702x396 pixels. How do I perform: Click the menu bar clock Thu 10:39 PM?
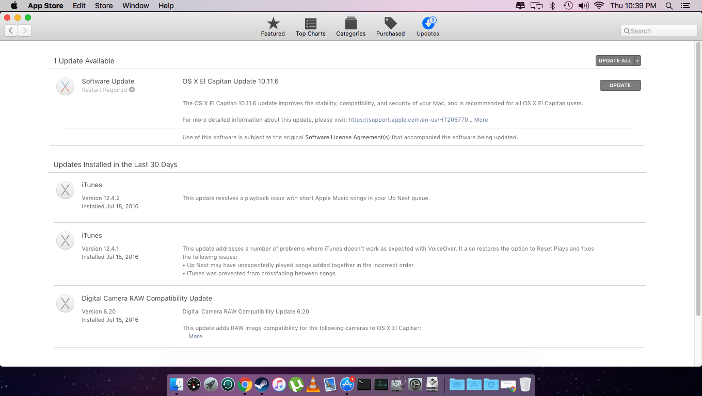pos(633,6)
